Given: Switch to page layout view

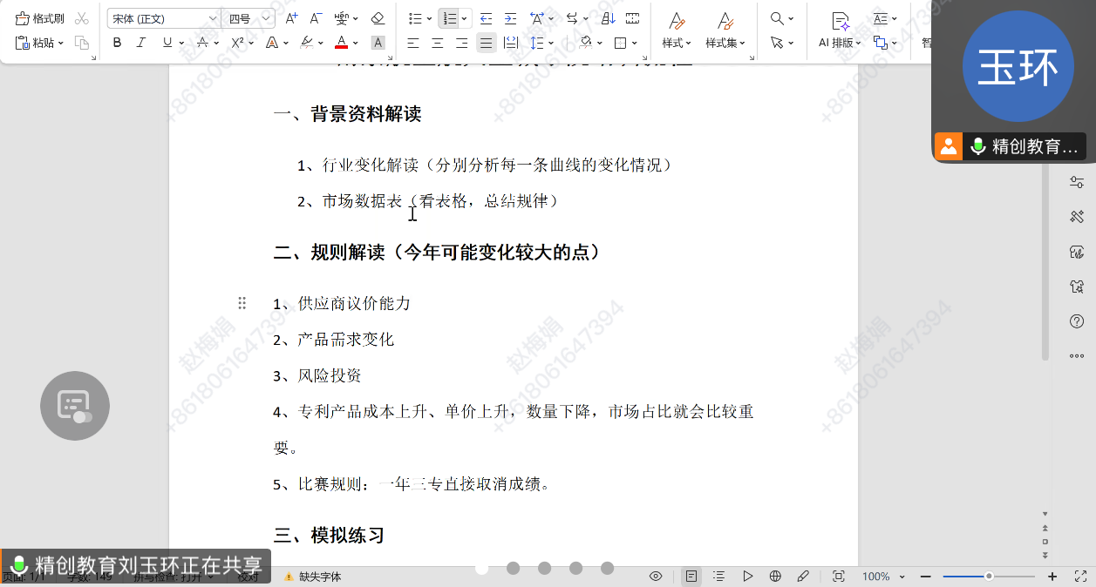Looking at the screenshot, I should pyautogui.click(x=691, y=577).
